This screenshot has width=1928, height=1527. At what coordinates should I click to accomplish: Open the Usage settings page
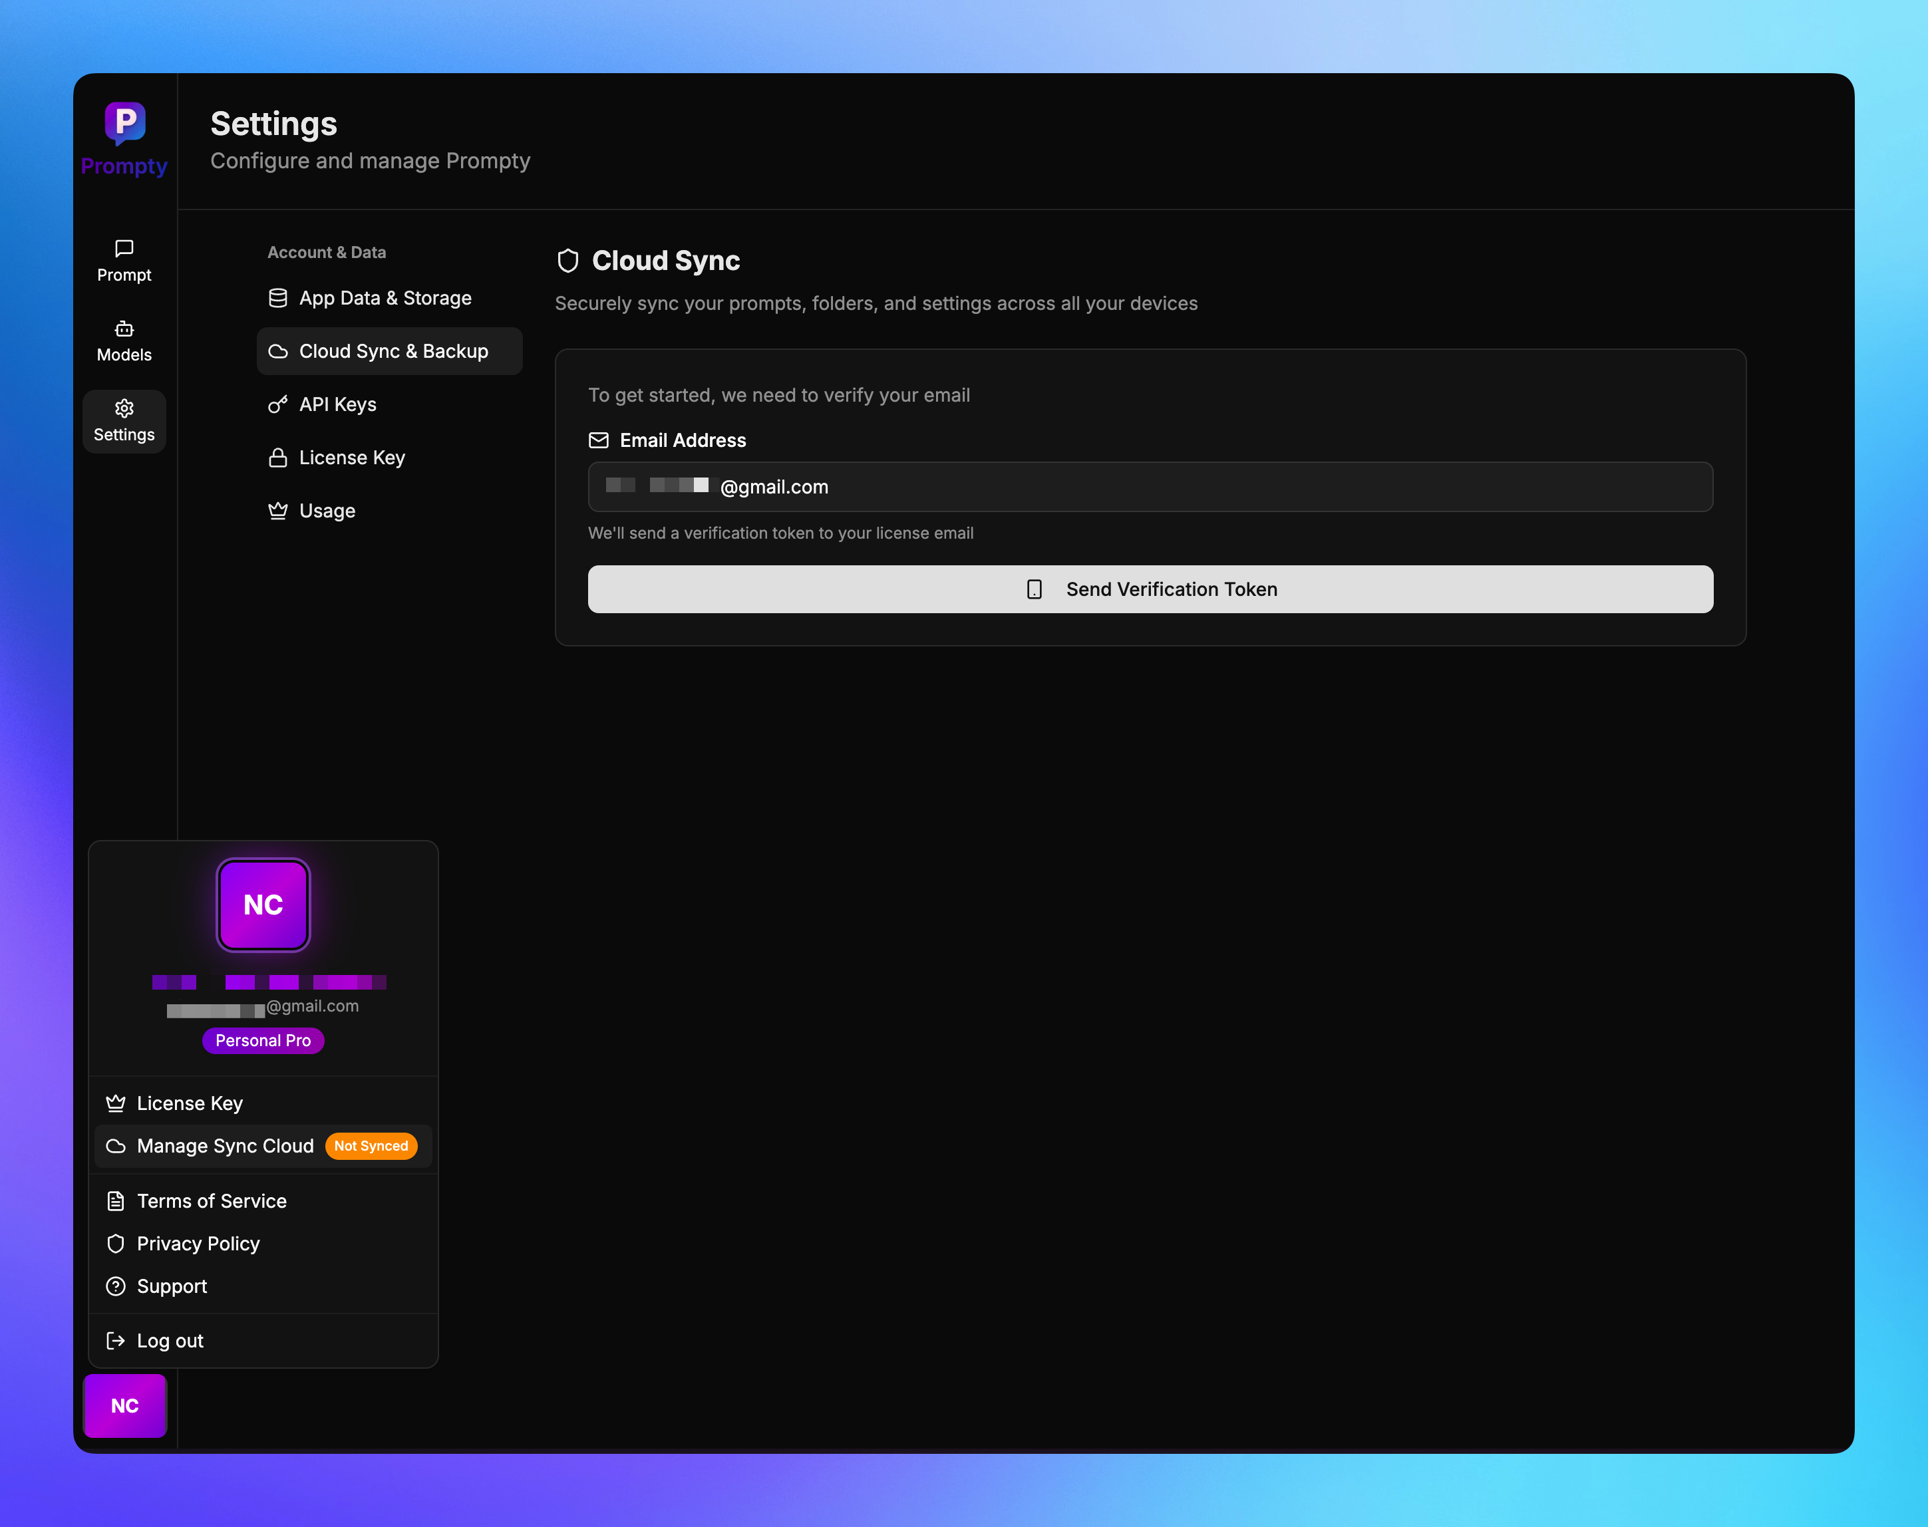[327, 511]
